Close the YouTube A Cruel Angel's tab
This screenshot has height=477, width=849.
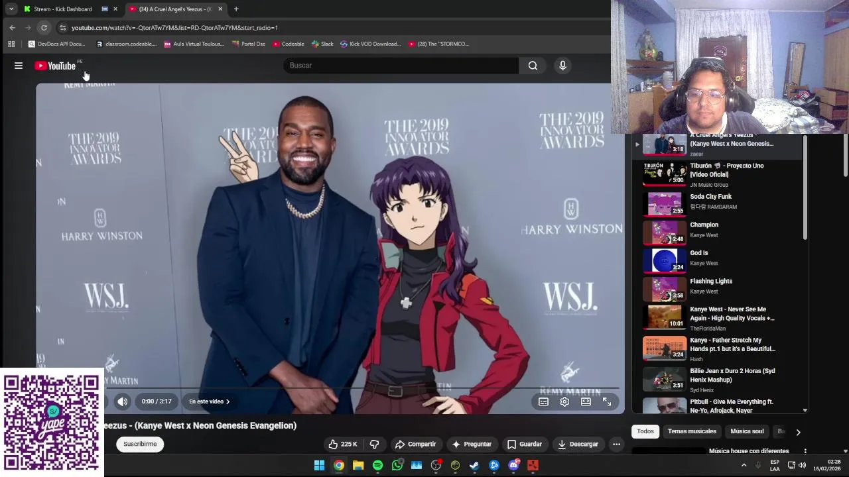pyautogui.click(x=220, y=9)
